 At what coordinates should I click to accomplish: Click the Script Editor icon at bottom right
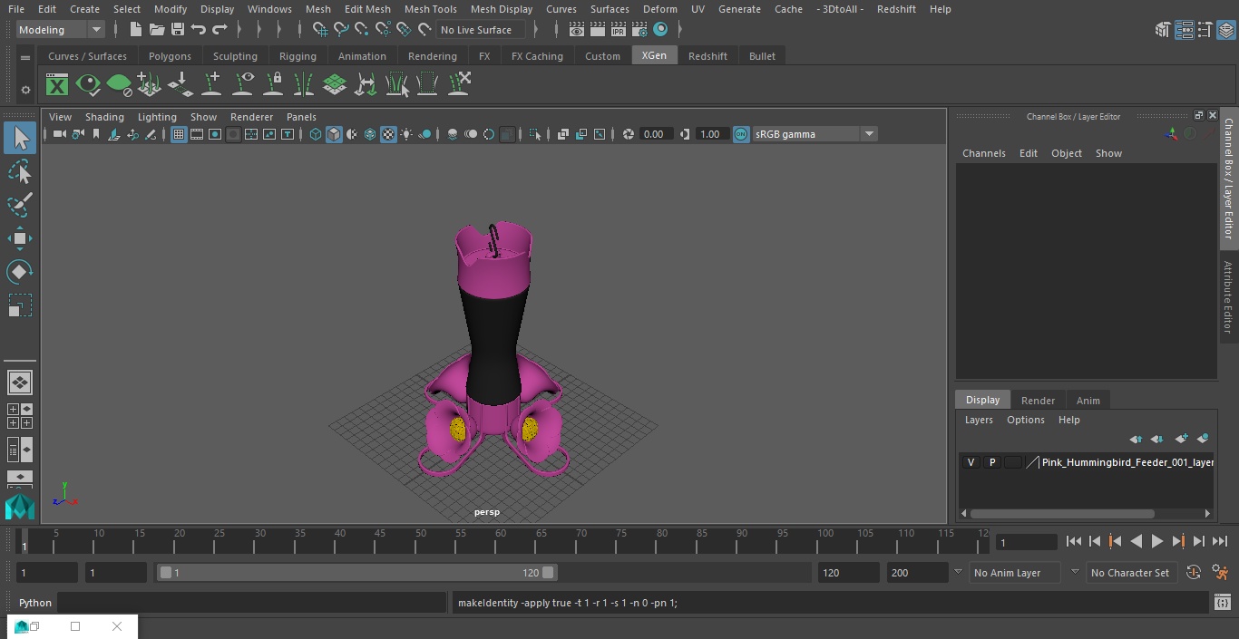click(x=1222, y=603)
